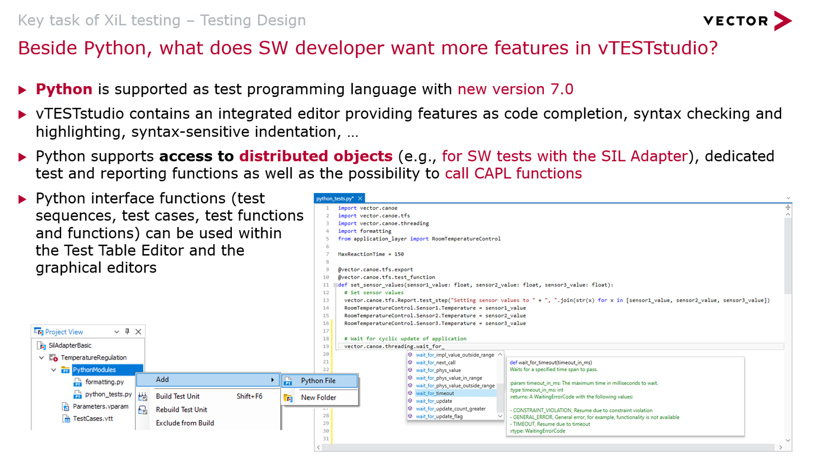Open the editor tab list dropdown

pyautogui.click(x=788, y=198)
